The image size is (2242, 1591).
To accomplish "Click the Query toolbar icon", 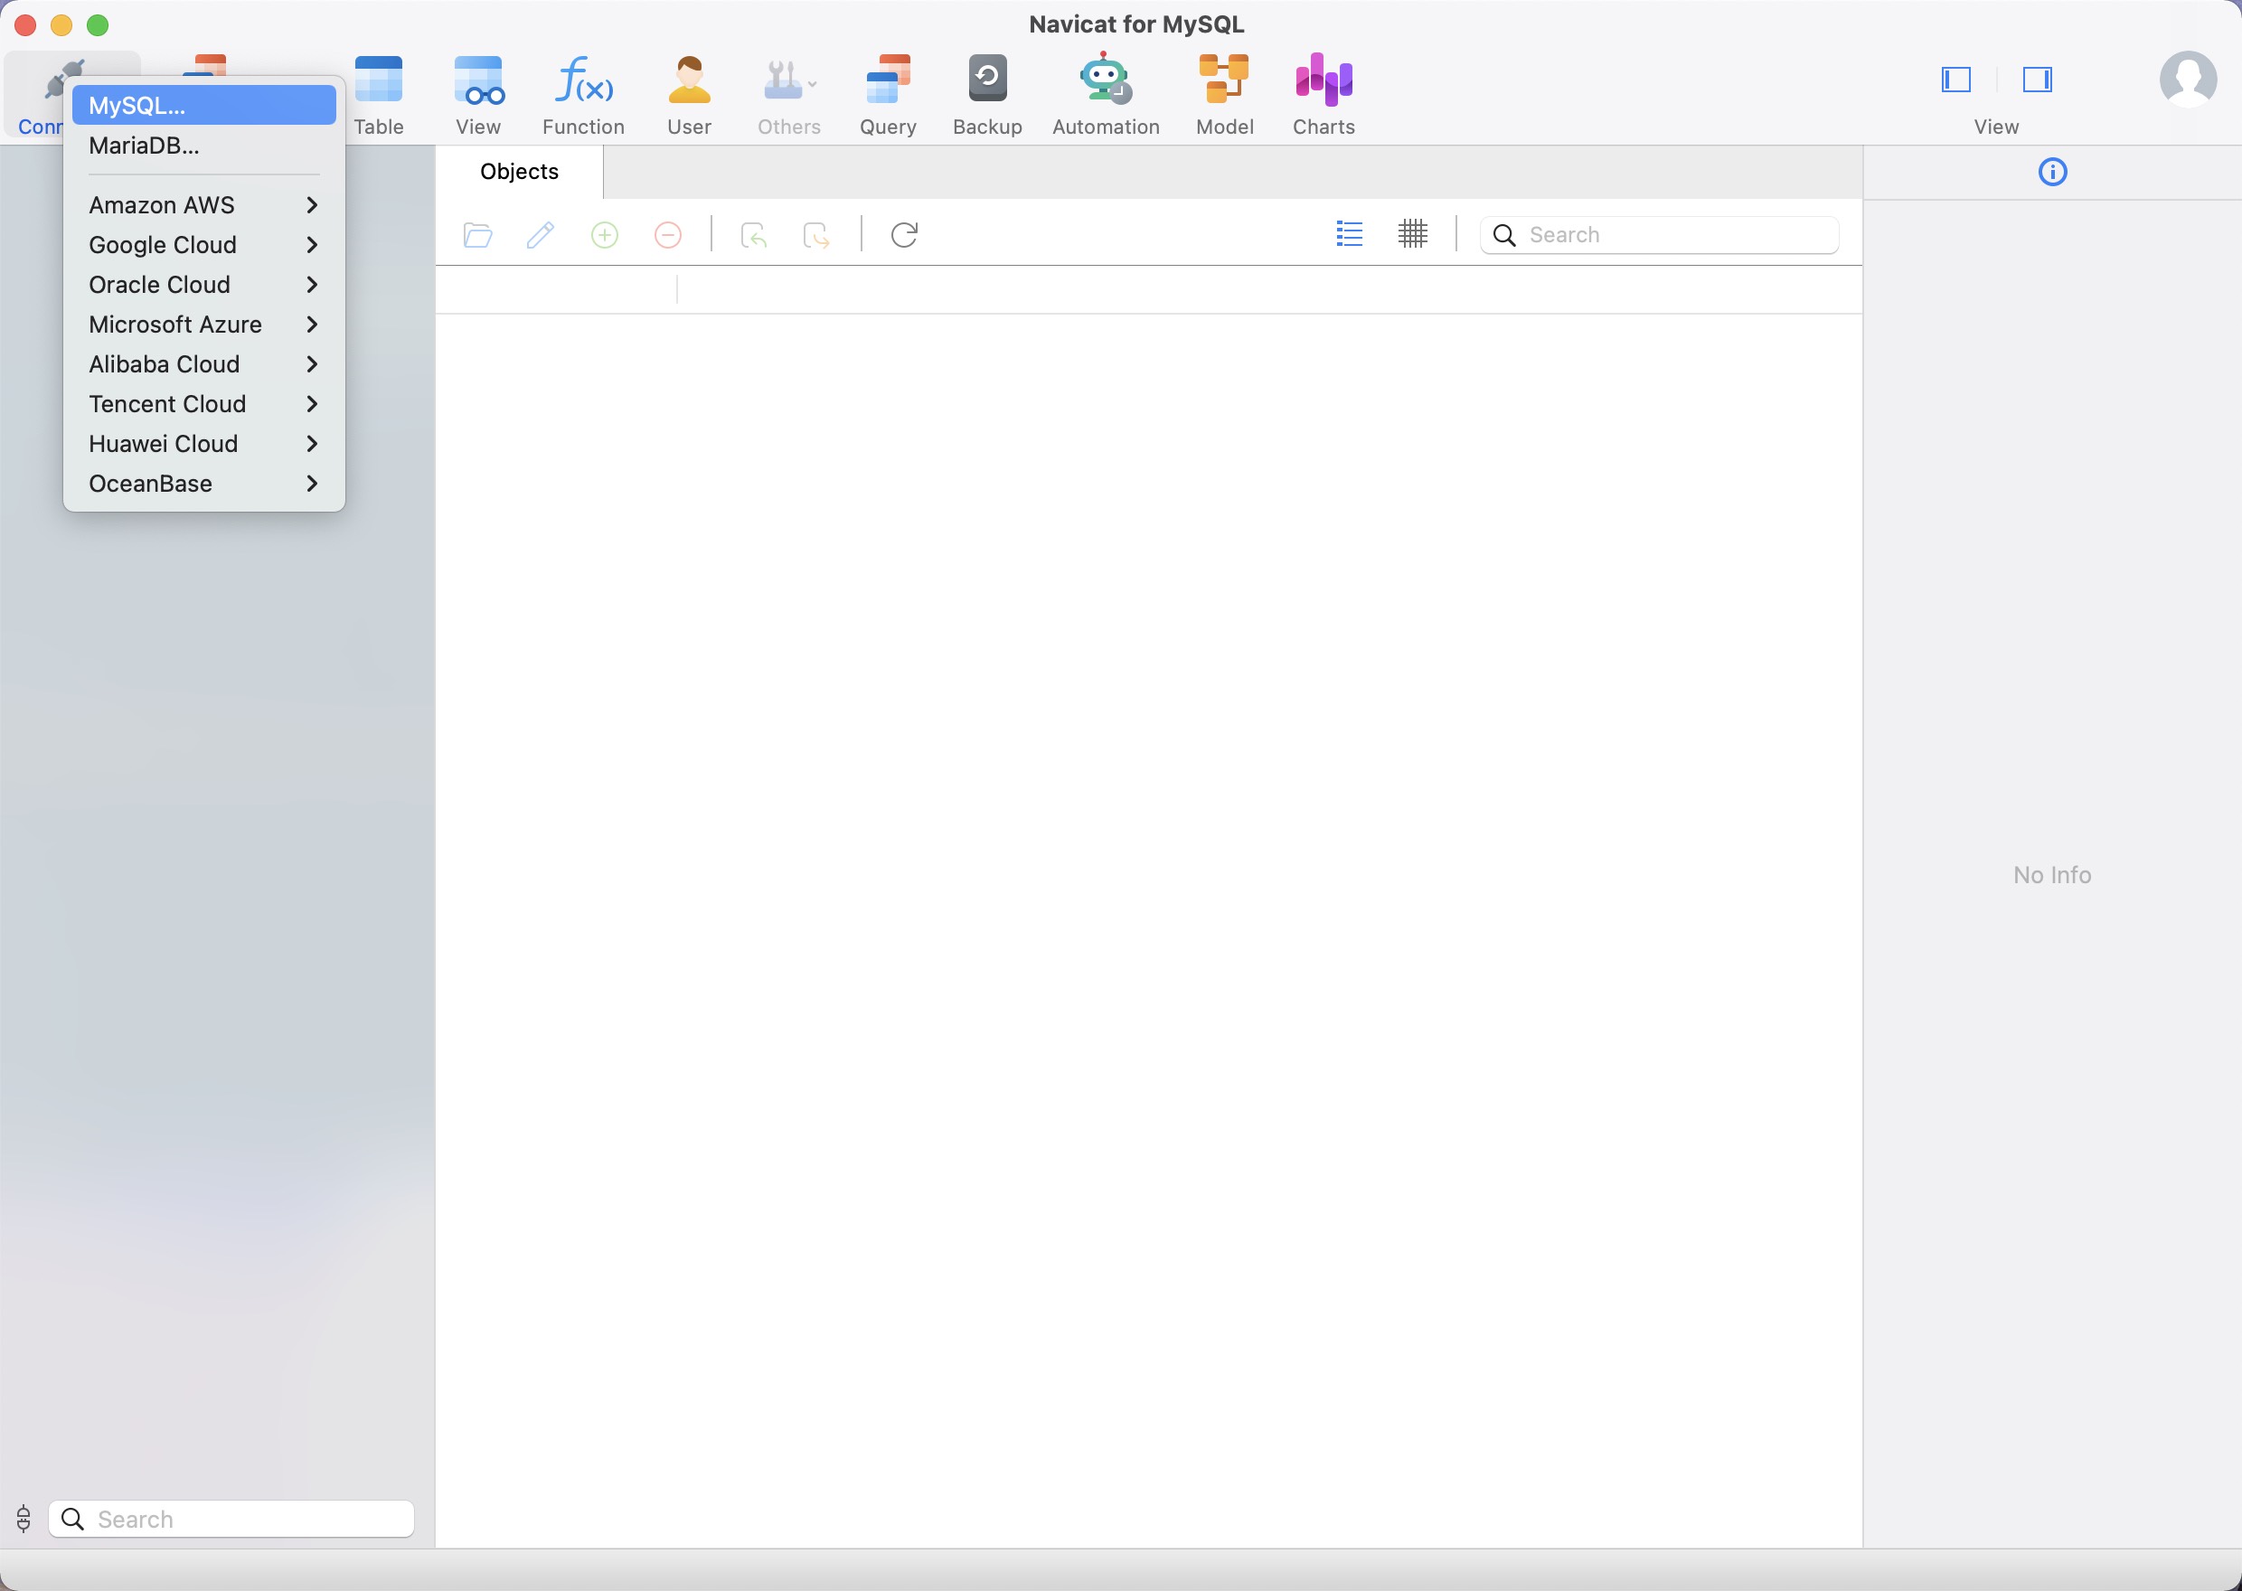I will [888, 94].
